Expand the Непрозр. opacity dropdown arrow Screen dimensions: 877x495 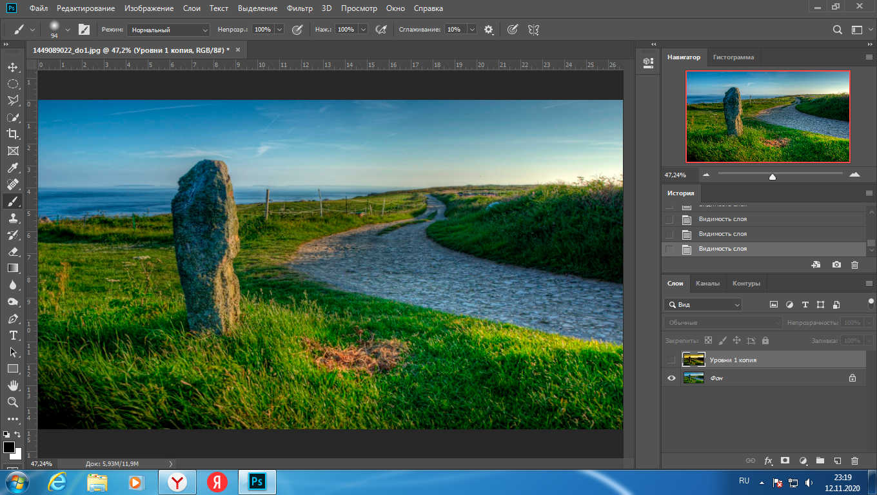pos(279,30)
